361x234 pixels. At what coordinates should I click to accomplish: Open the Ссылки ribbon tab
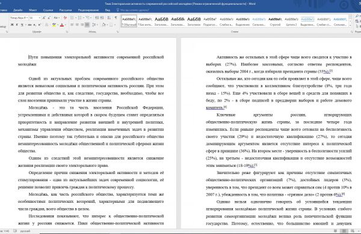(48, 10)
